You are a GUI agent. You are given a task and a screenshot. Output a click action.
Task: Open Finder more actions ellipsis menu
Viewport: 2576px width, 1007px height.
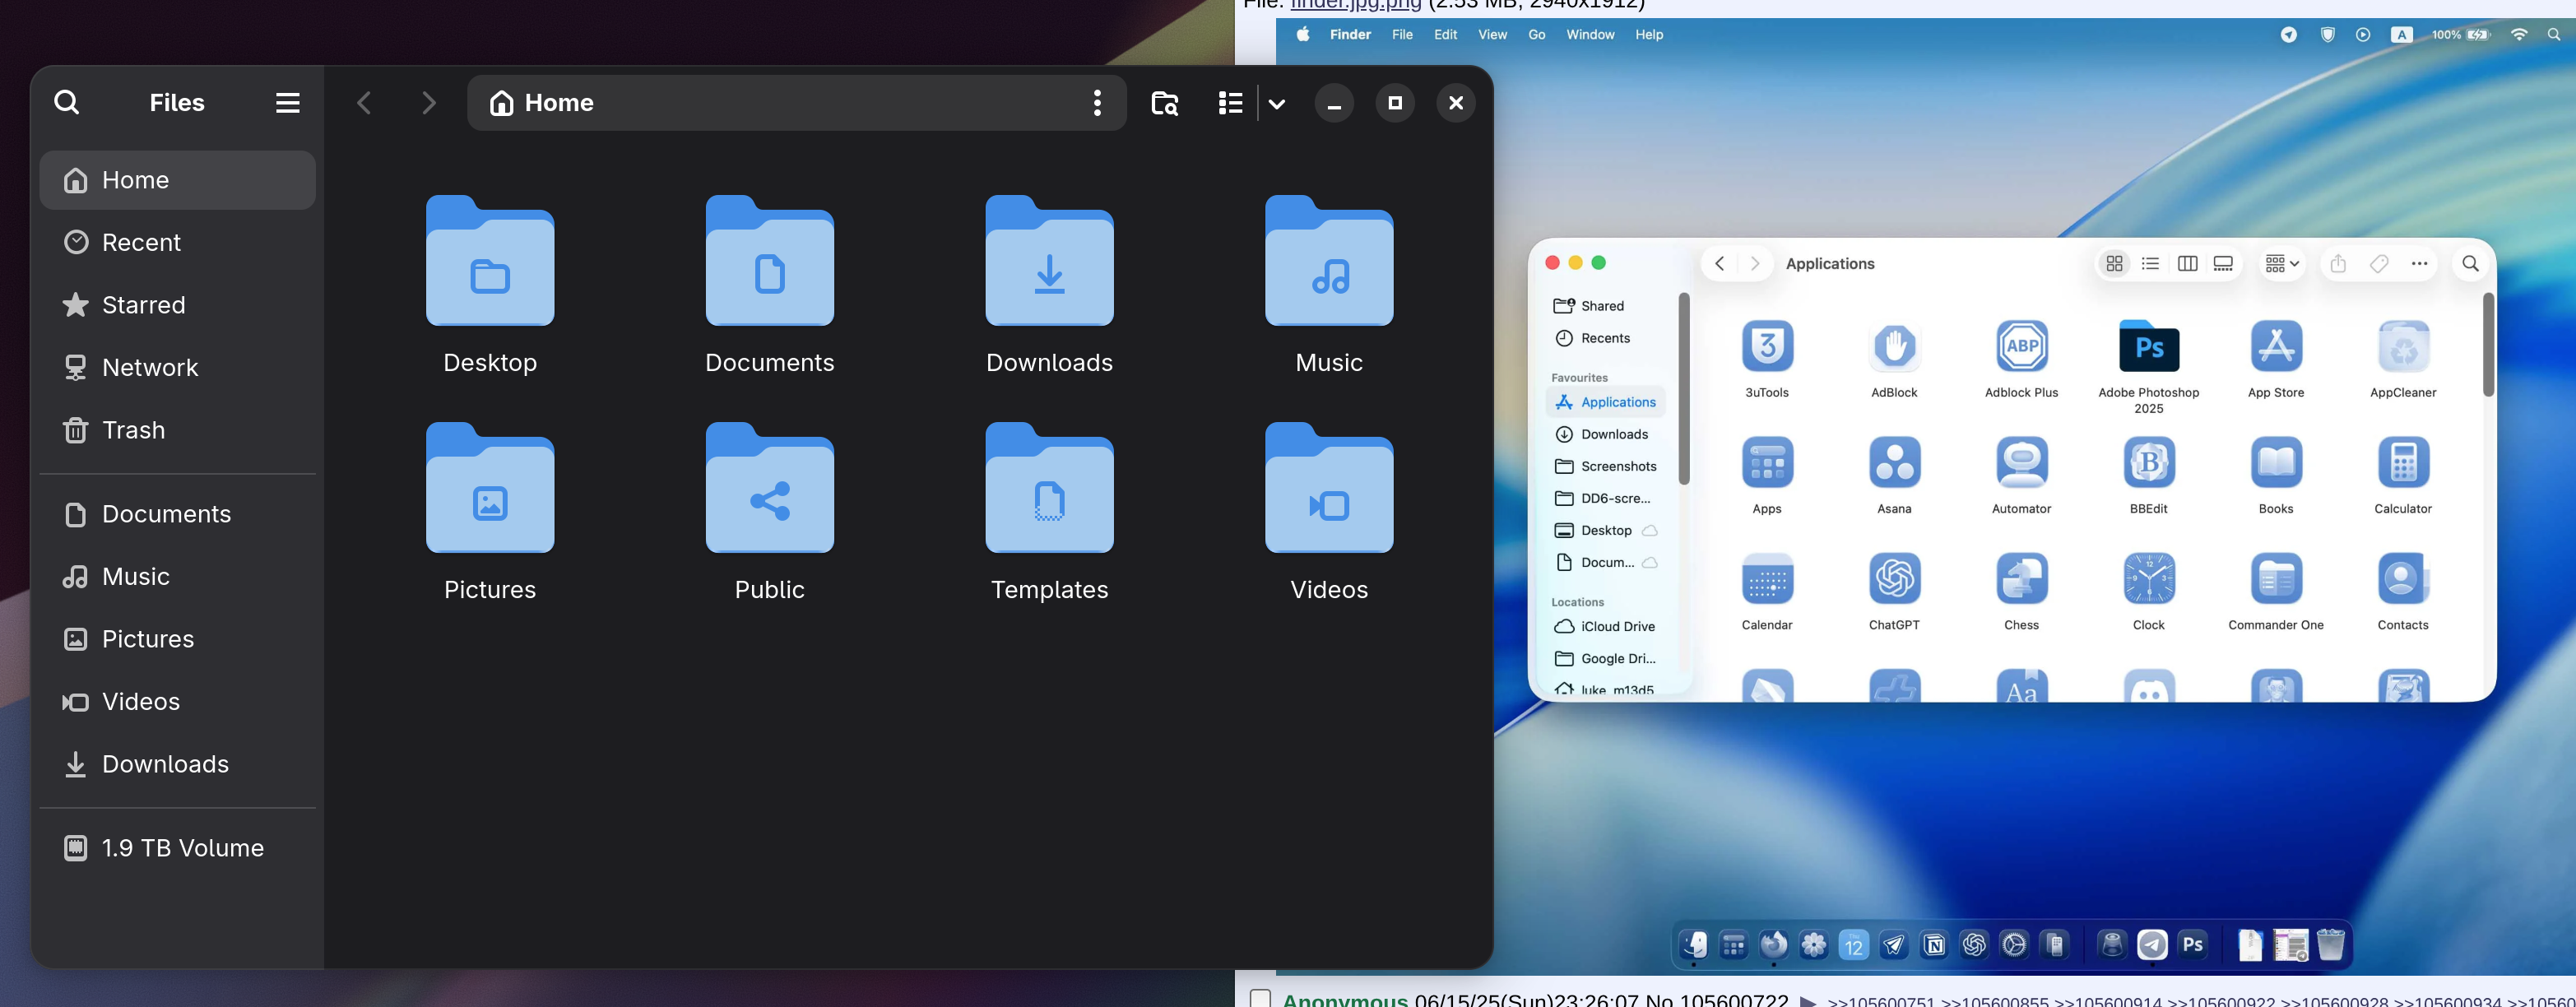[2419, 264]
